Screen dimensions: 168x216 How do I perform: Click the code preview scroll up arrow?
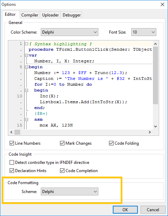pos(155,44)
